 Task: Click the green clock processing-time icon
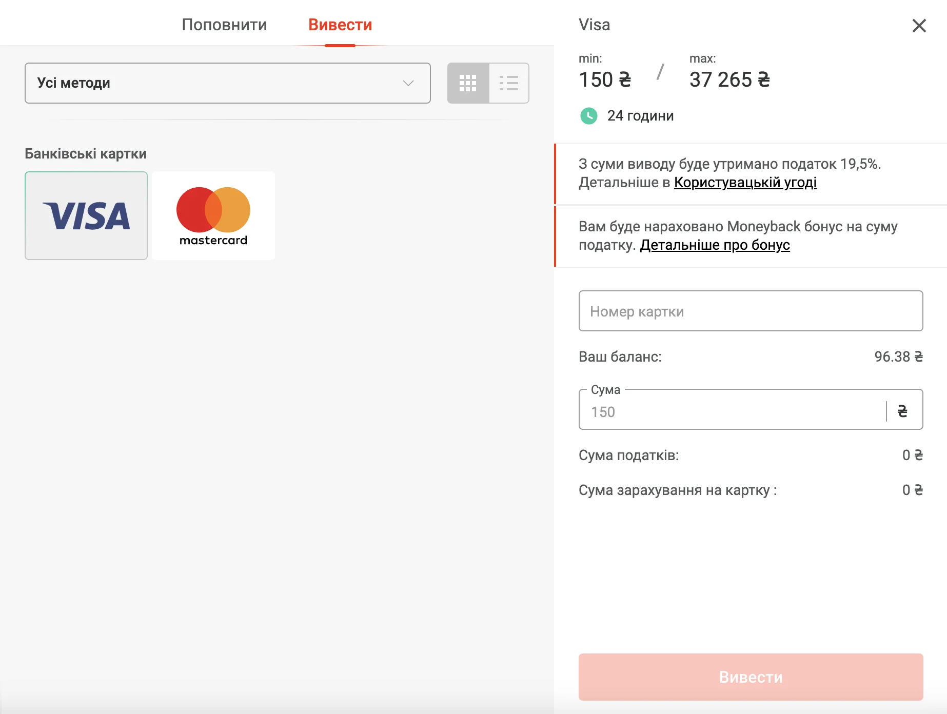[x=588, y=116]
